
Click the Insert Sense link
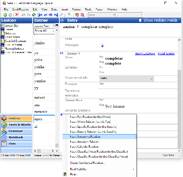(x=166, y=54)
